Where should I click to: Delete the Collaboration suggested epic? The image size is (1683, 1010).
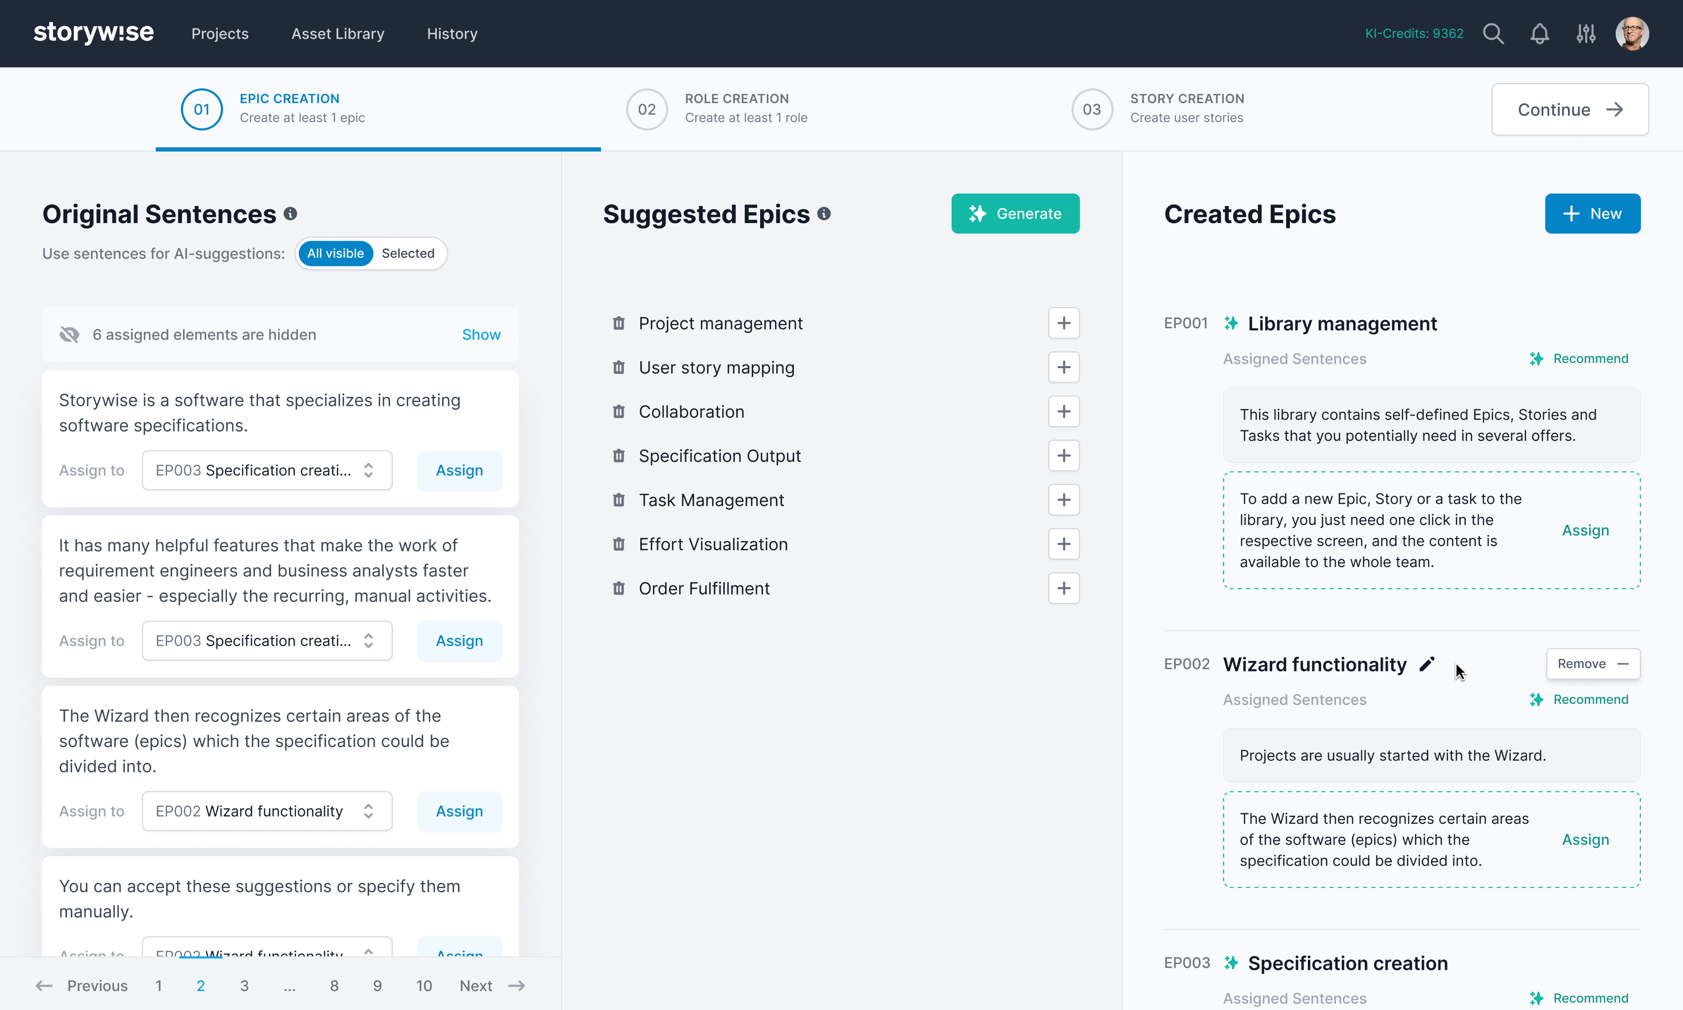[x=618, y=412]
